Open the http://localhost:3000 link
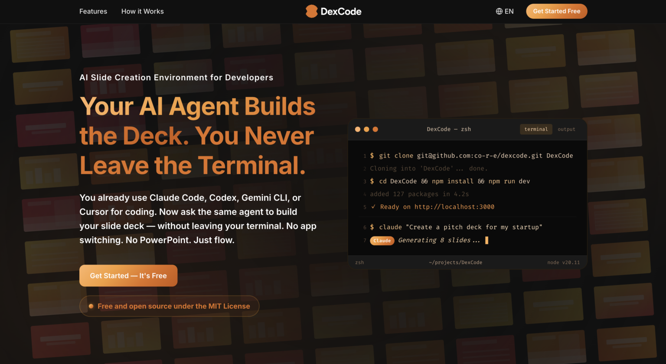 coord(454,207)
